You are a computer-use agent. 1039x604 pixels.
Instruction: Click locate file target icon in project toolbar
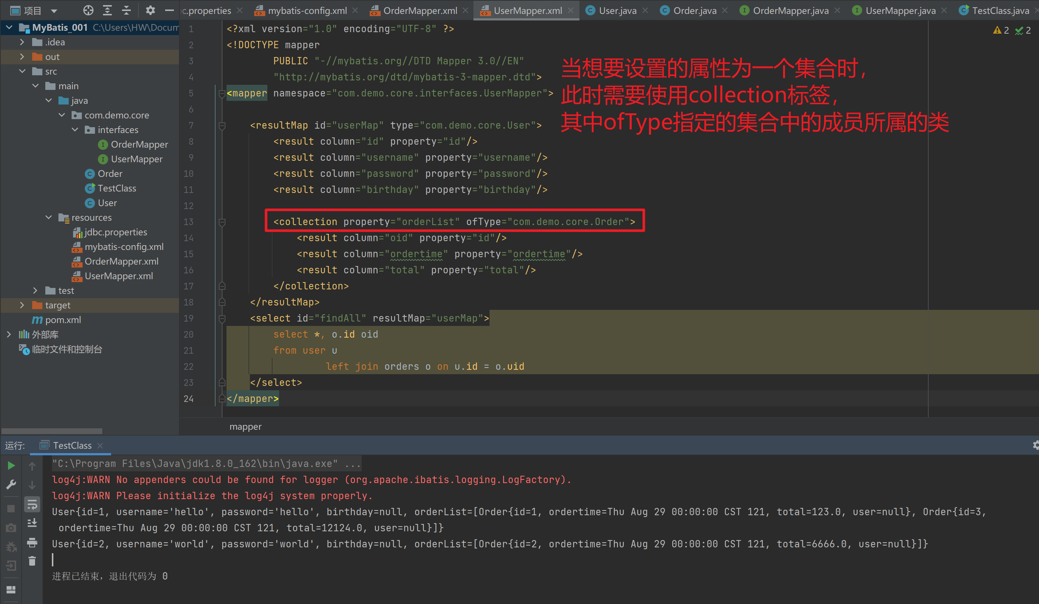(88, 10)
